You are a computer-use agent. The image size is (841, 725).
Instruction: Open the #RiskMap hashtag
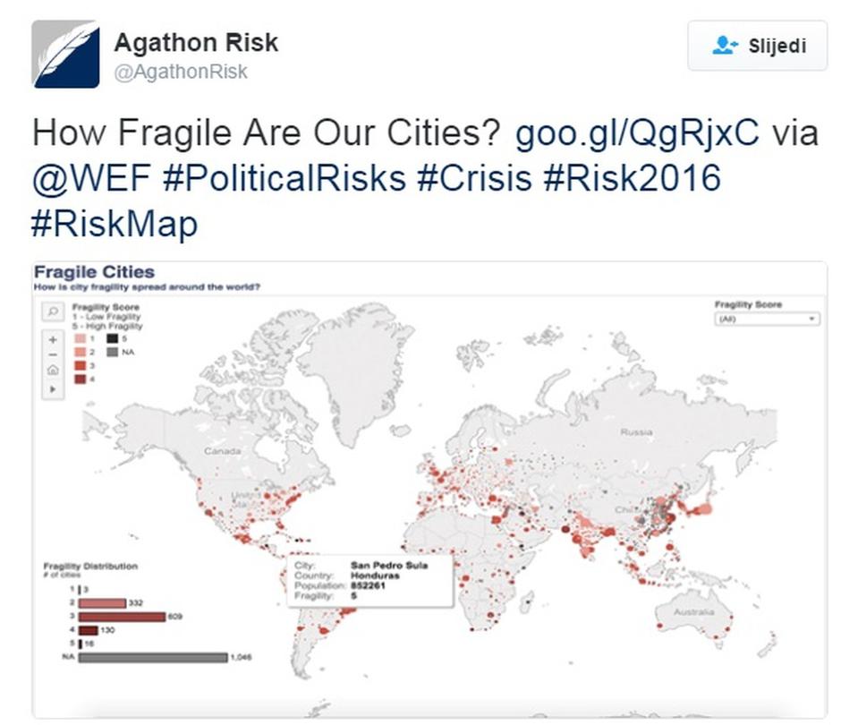click(x=114, y=223)
